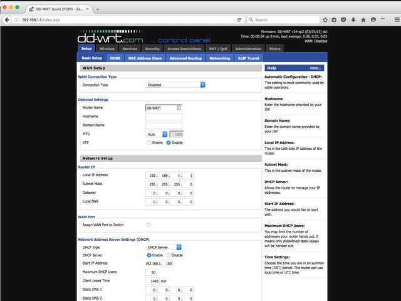Open the MTU Auto dropdown
401x301 pixels.
click(x=157, y=134)
